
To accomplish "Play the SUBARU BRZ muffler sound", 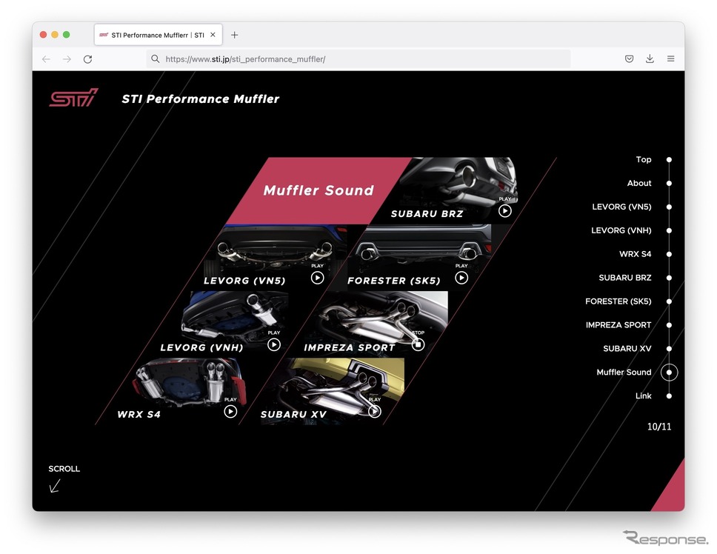I will click(x=505, y=211).
